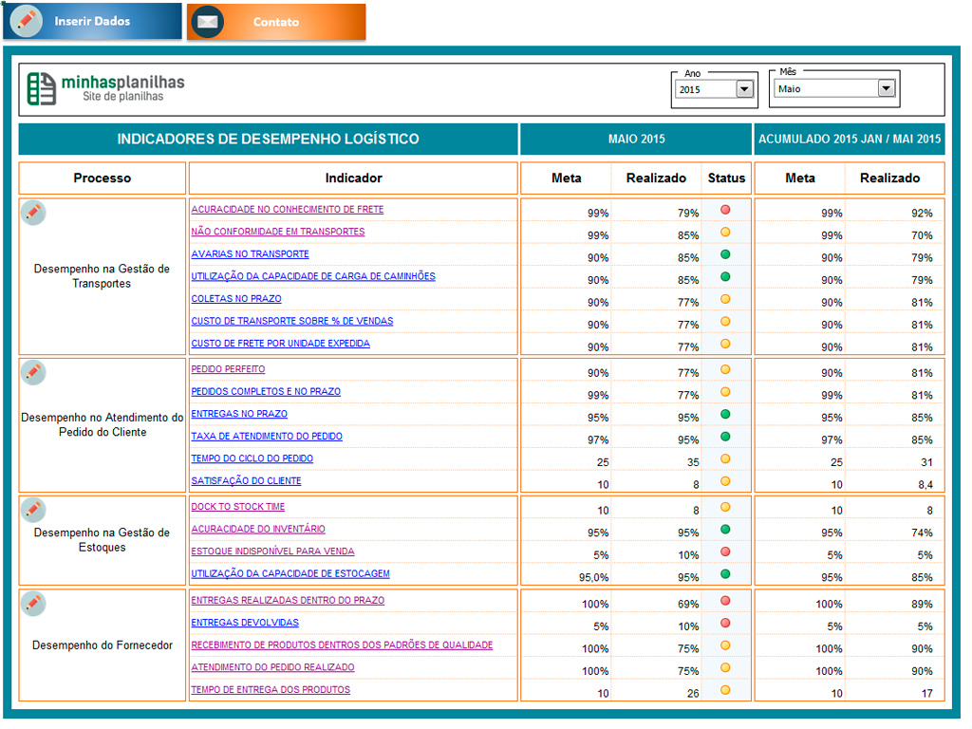Click Realizado 69% for Entregas Realizadas
Image resolution: width=972 pixels, height=729 pixels.
688,605
